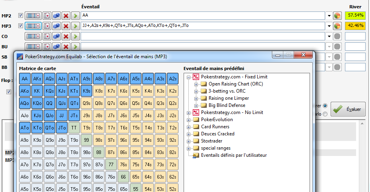This screenshot has height=192, width=370.
Task: Clear the CO range with red X
Action: pos(66,36)
